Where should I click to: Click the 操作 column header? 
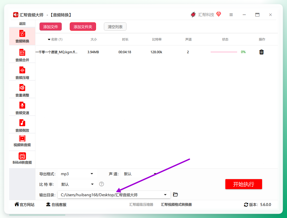click(x=262, y=39)
